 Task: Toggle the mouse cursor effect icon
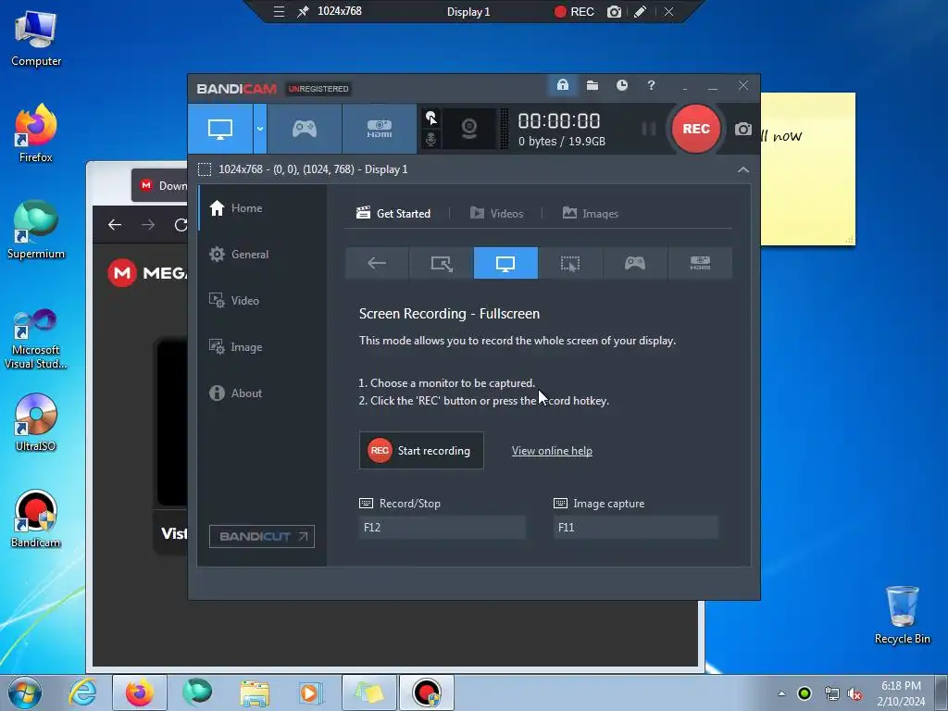(431, 118)
